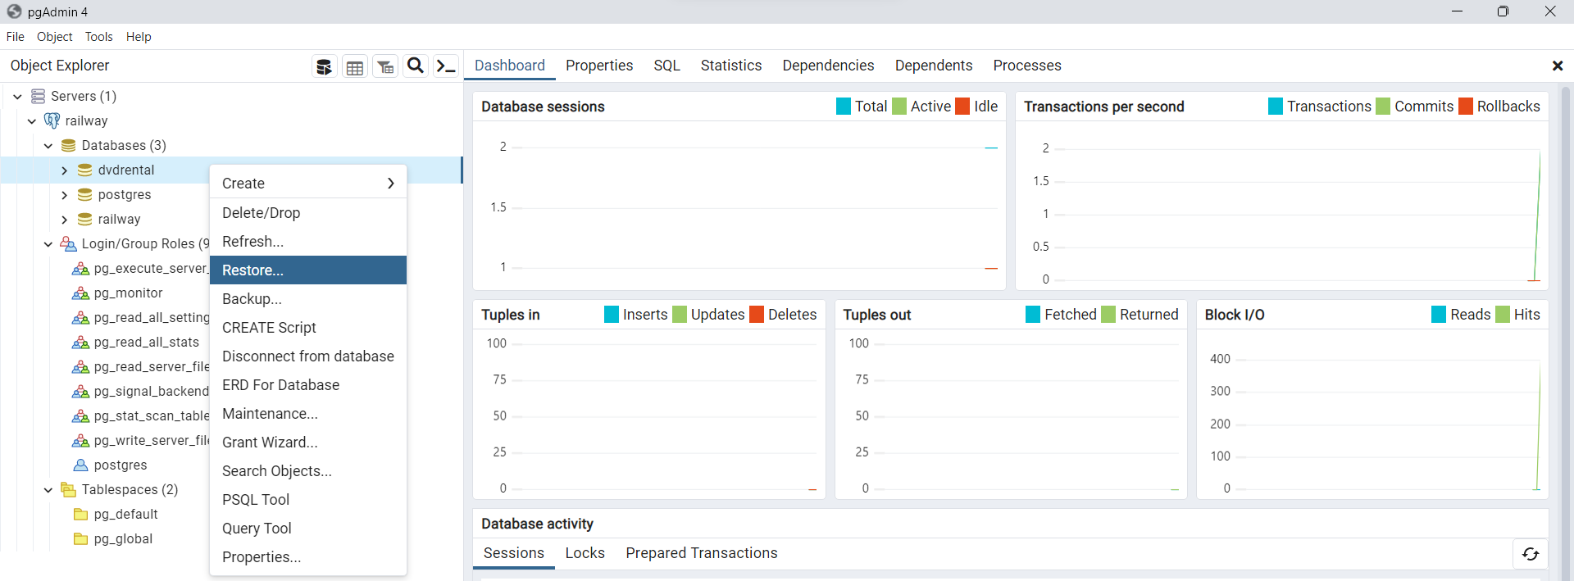Open Grant Wizard... menu entry

click(x=308, y=443)
